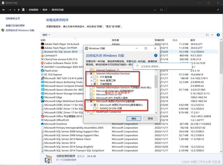Screen dimensions: 223x165
Task: Open the 查看已安装的更新 link
Action: 15,26
